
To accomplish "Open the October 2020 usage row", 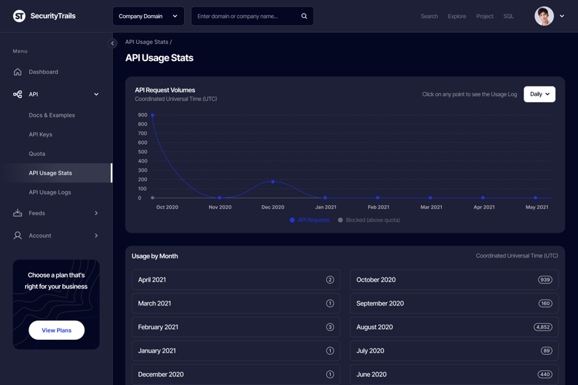I will coord(454,279).
